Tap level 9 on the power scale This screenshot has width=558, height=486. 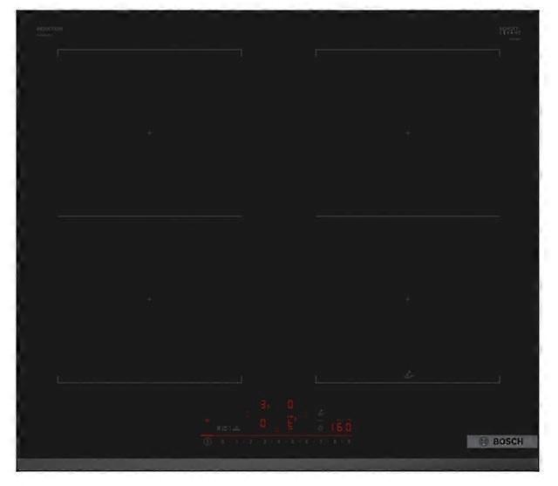click(x=349, y=442)
